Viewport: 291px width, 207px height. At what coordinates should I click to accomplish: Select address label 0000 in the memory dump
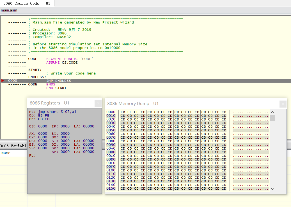pyautogui.click(x=111, y=112)
